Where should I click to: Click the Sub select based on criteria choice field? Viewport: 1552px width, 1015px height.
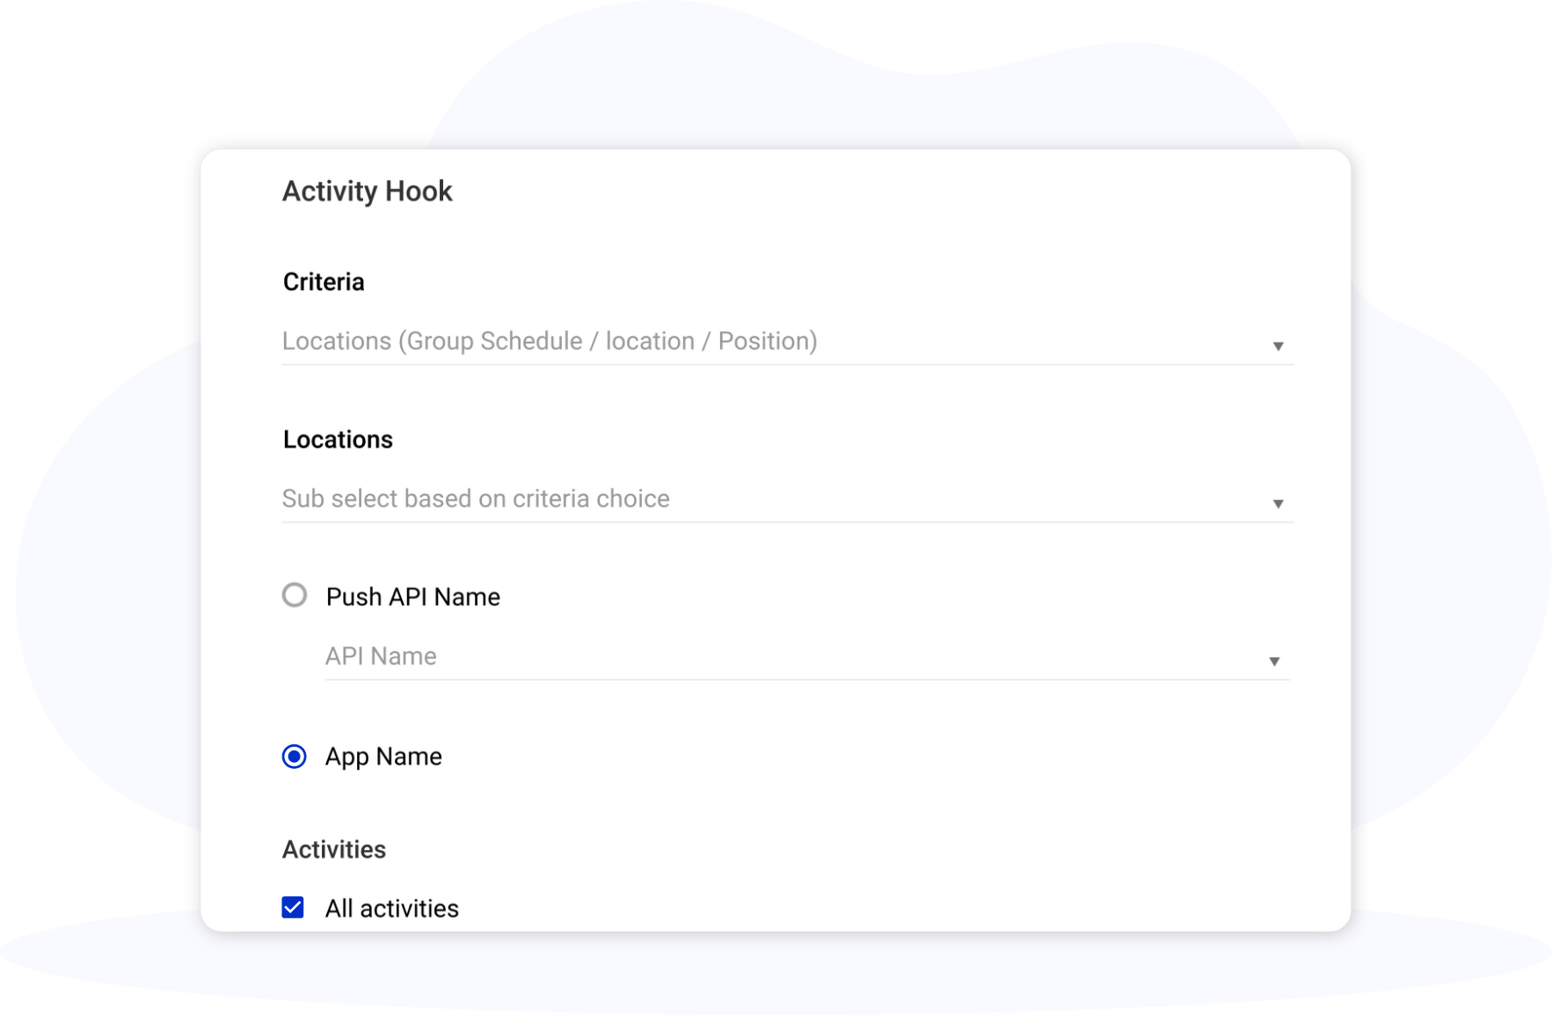click(787, 498)
